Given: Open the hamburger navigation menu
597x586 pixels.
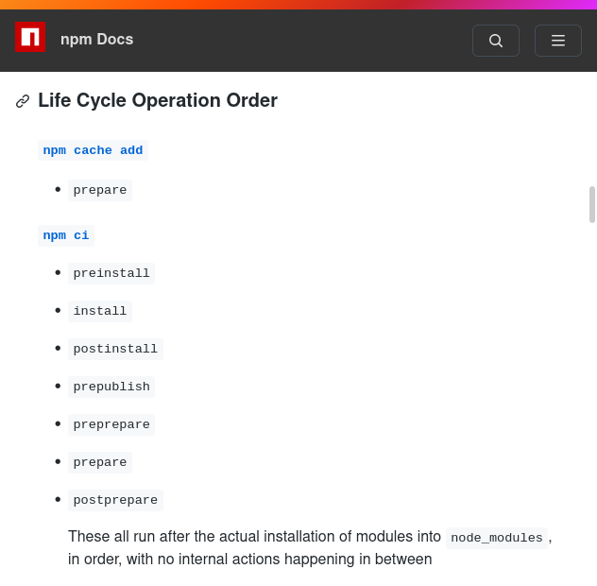Looking at the screenshot, I should (x=557, y=41).
